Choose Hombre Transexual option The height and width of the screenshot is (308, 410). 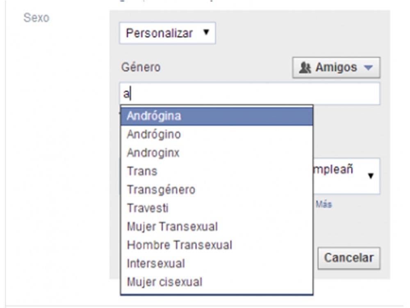click(217, 245)
